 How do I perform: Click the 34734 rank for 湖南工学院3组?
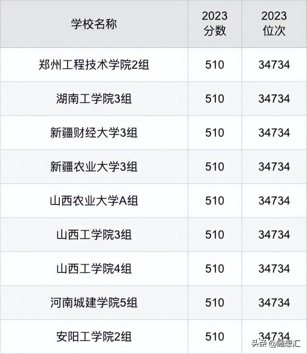pyautogui.click(x=274, y=99)
